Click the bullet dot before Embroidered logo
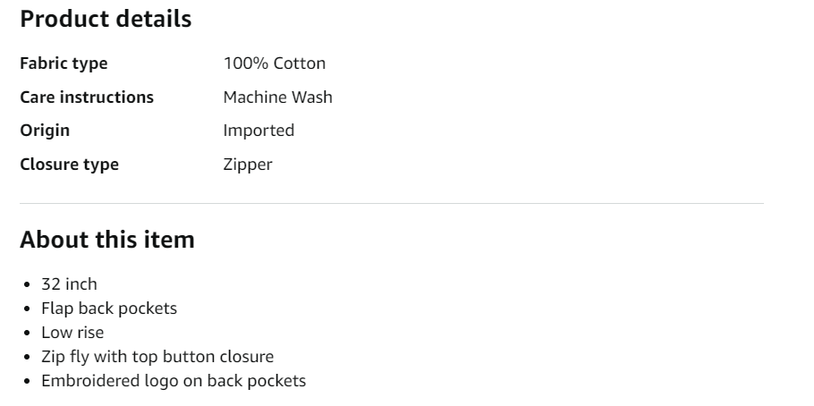 coord(28,382)
